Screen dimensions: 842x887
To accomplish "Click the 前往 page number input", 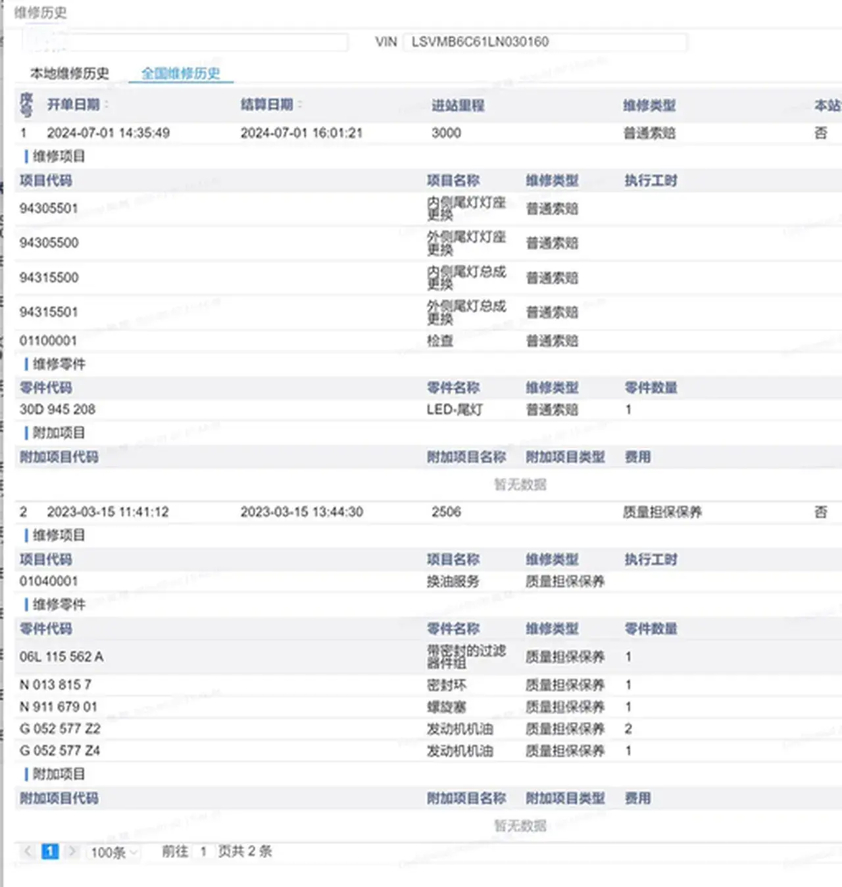I will [203, 851].
